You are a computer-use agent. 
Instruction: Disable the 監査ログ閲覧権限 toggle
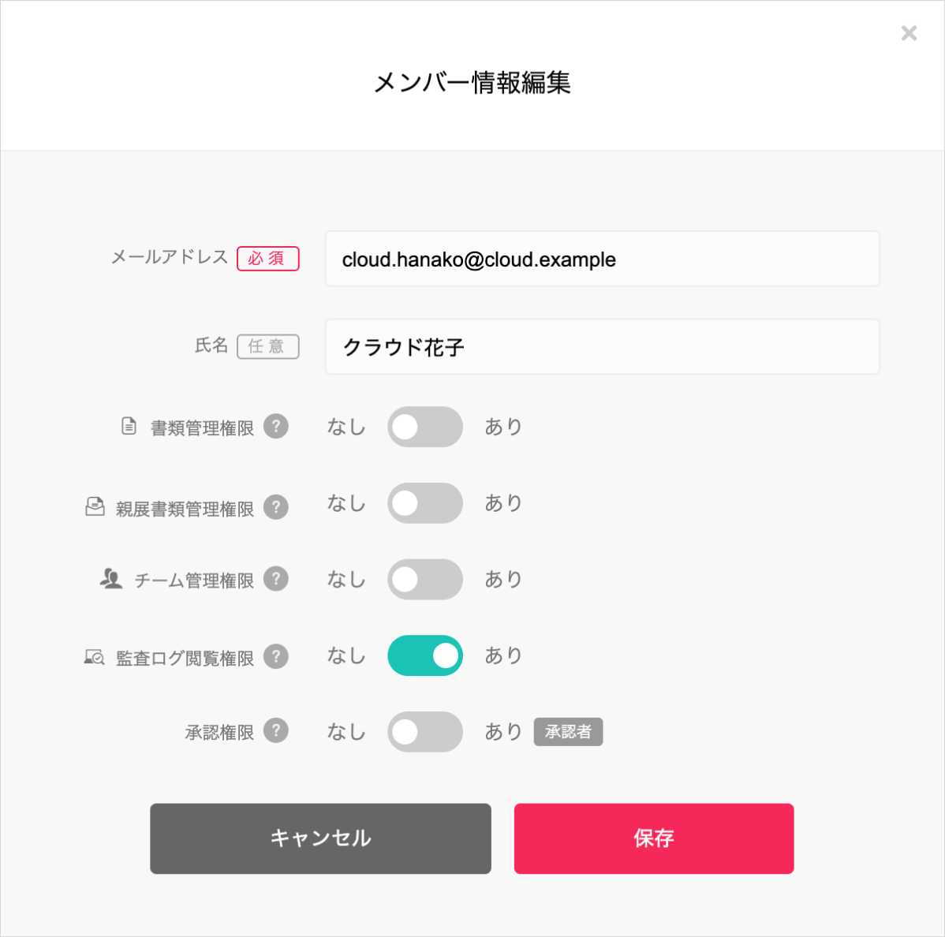[x=425, y=655]
